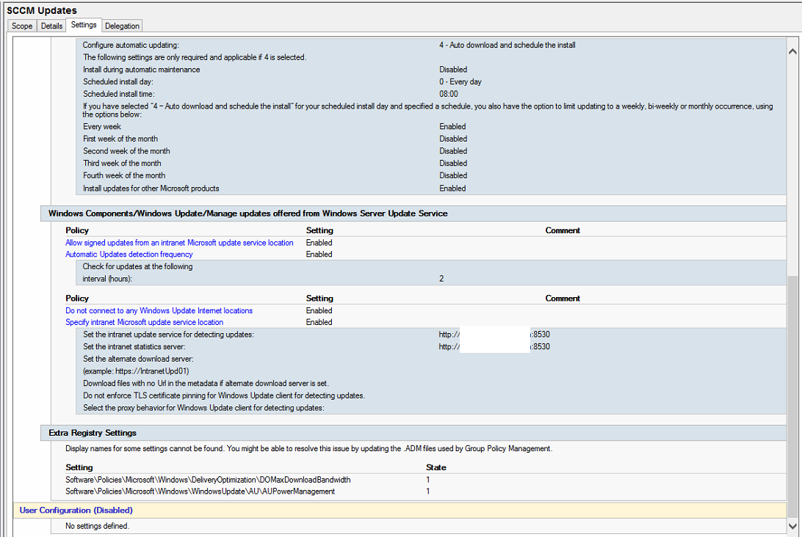Select 'Fourth week of the month' label
Screen dimensions: 802x537
[124, 176]
